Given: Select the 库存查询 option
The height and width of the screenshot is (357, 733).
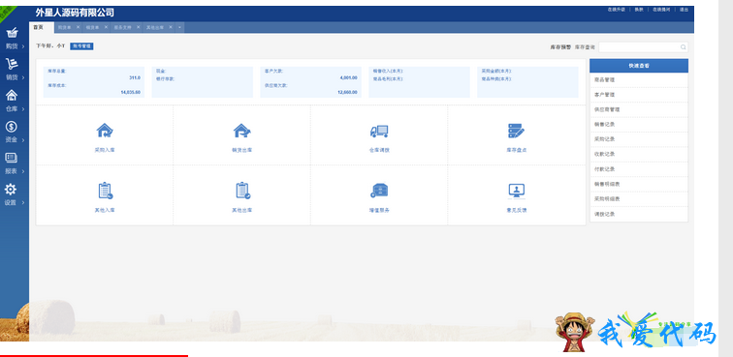Looking at the screenshot, I should 585,47.
